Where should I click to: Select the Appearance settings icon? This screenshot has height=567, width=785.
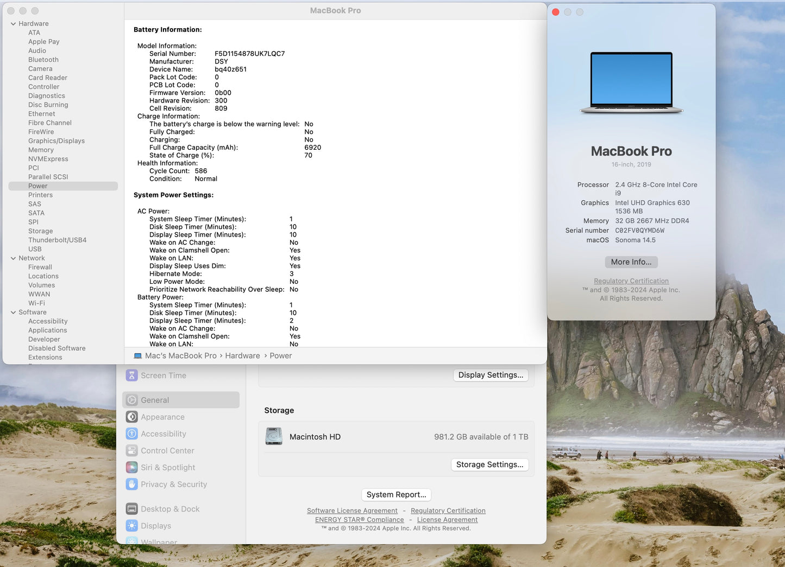point(131,417)
